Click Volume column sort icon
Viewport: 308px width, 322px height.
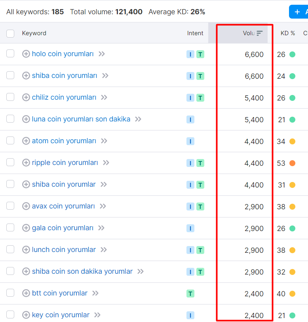(x=260, y=33)
